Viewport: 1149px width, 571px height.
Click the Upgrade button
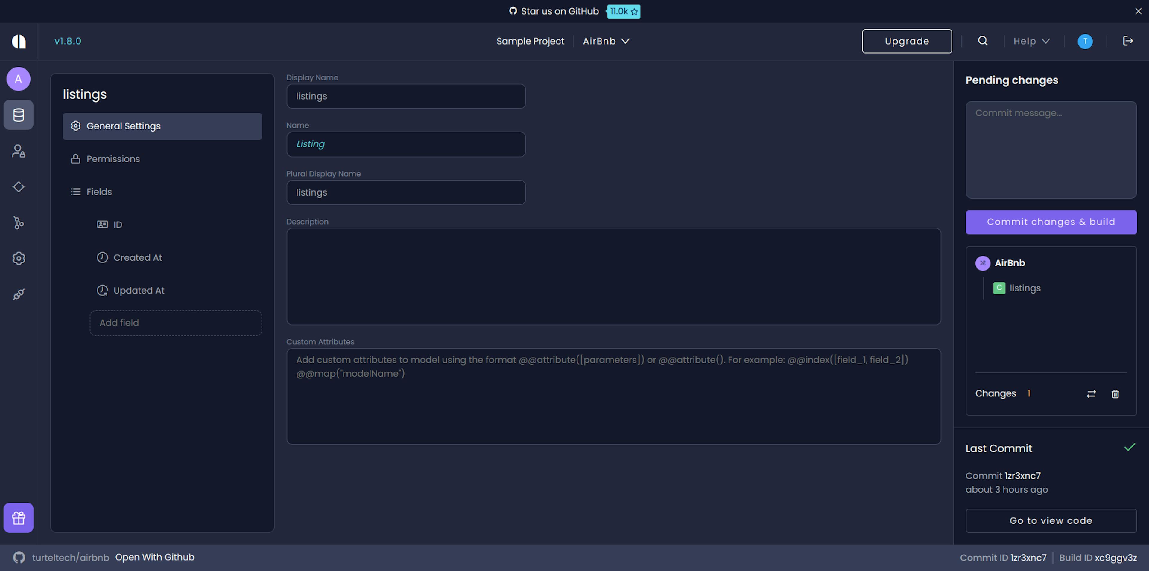[x=907, y=41]
